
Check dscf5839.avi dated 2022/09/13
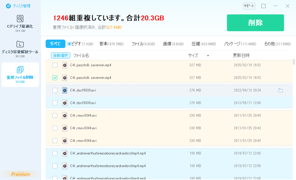click(55, 90)
